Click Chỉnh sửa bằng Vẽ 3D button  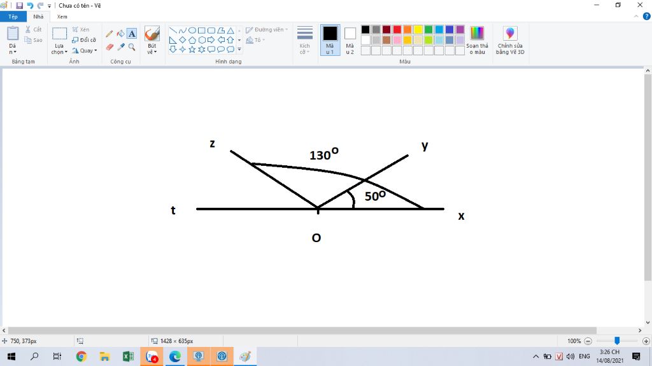tap(510, 40)
